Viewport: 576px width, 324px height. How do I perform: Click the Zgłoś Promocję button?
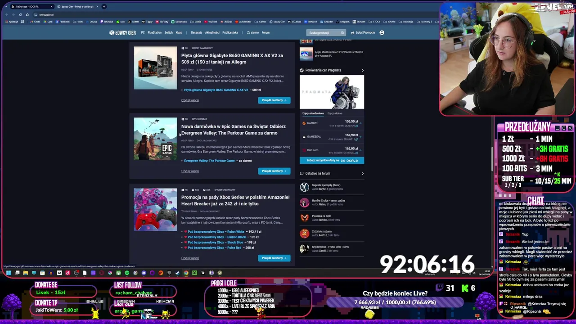[x=363, y=32]
